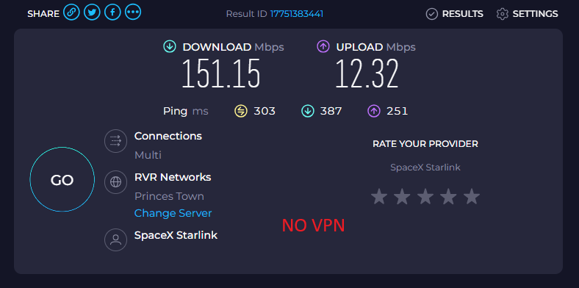Click the upload arrow icon
The height and width of the screenshot is (288, 579).
[323, 47]
